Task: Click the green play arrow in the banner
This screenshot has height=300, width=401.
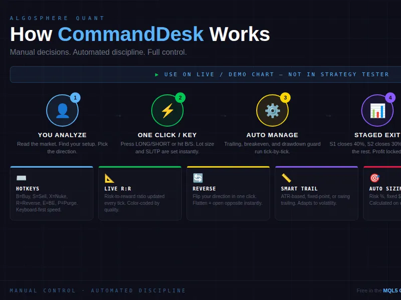Action: click(157, 74)
